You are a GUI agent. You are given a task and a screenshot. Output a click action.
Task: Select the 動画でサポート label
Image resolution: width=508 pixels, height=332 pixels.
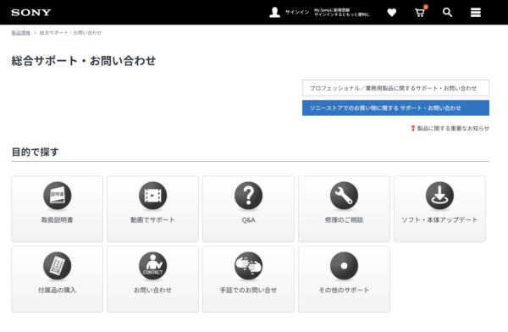point(152,220)
